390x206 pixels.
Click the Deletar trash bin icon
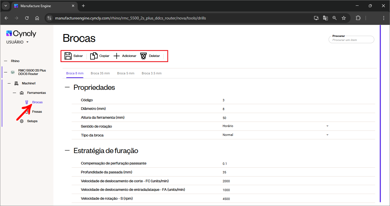pos(143,56)
